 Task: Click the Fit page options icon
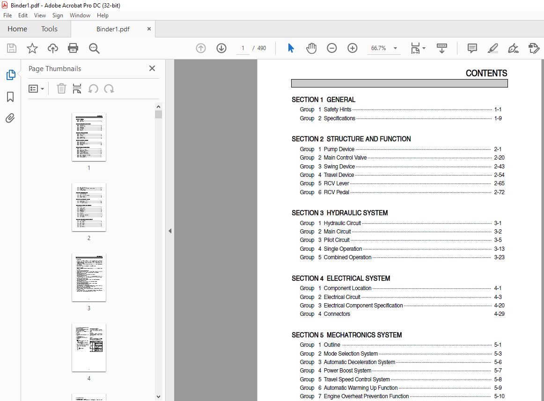(x=415, y=48)
